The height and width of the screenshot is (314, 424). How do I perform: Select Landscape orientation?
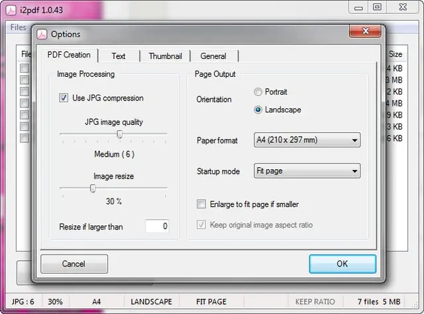[258, 110]
